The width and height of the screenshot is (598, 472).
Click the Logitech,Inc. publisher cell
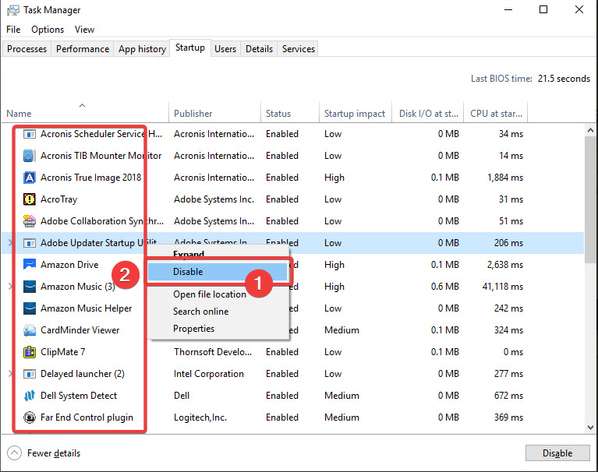pyautogui.click(x=200, y=417)
